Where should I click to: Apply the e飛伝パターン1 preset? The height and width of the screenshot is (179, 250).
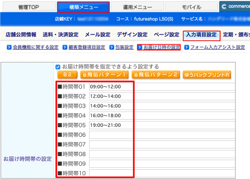tap(104, 75)
